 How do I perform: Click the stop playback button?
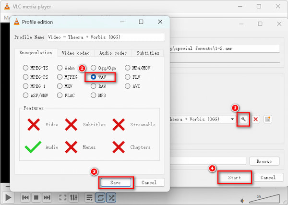click(36, 198)
